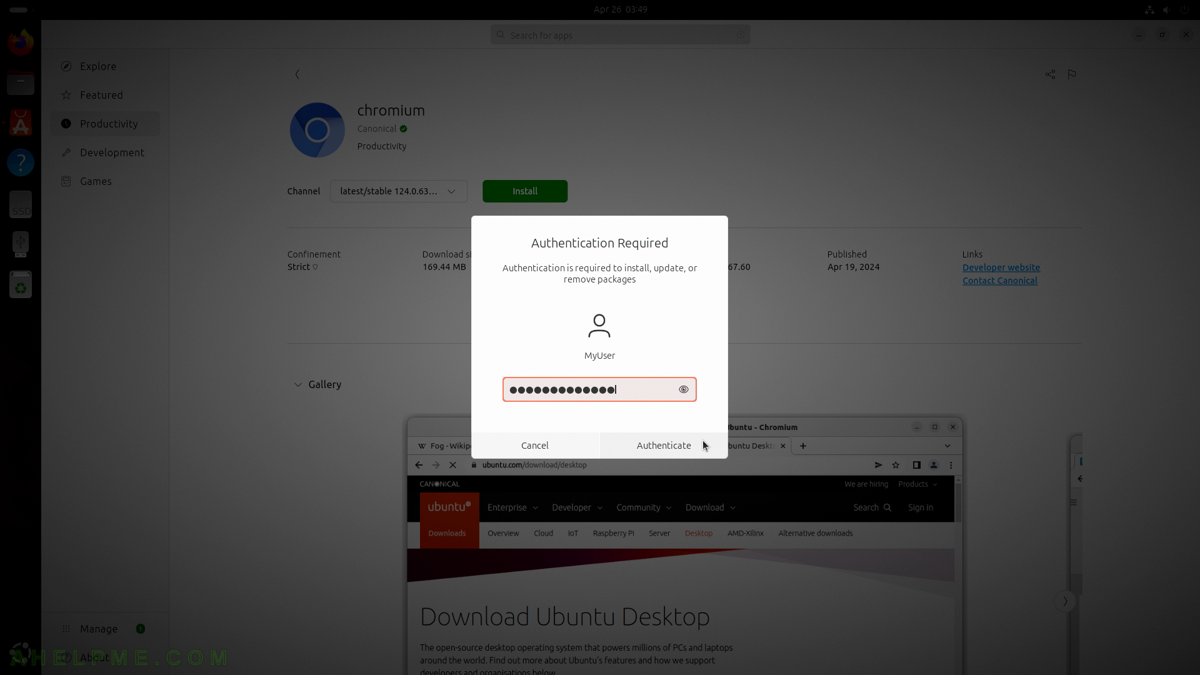Click the Canonical verified badge

click(404, 129)
